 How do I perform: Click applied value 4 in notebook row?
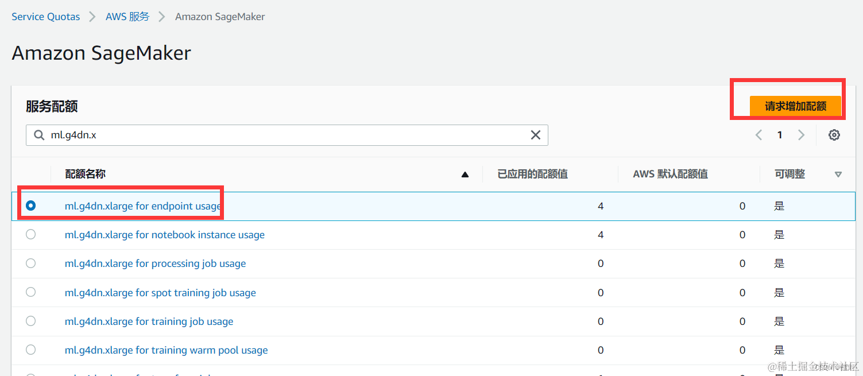(601, 235)
